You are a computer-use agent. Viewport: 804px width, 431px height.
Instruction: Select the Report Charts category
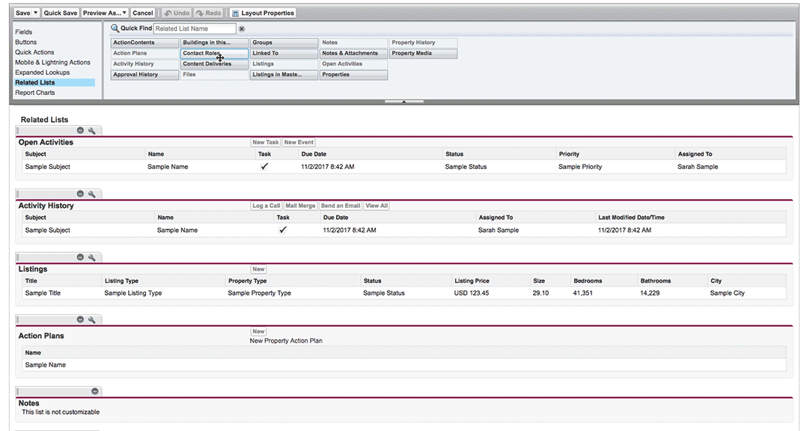34,93
